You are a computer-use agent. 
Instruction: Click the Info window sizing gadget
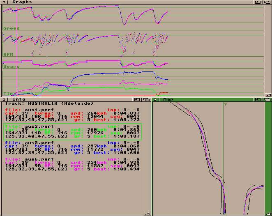148,214
